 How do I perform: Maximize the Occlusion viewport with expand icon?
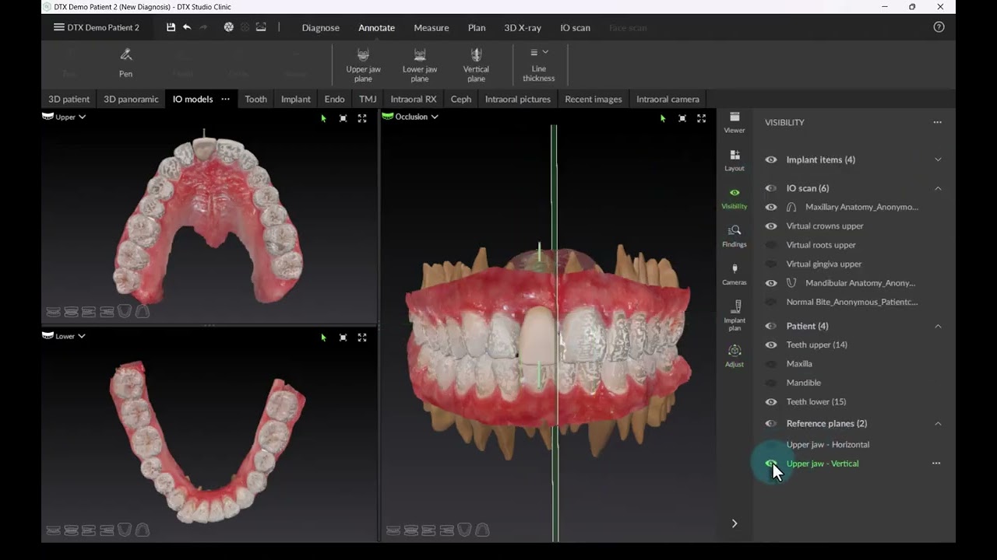(701, 118)
